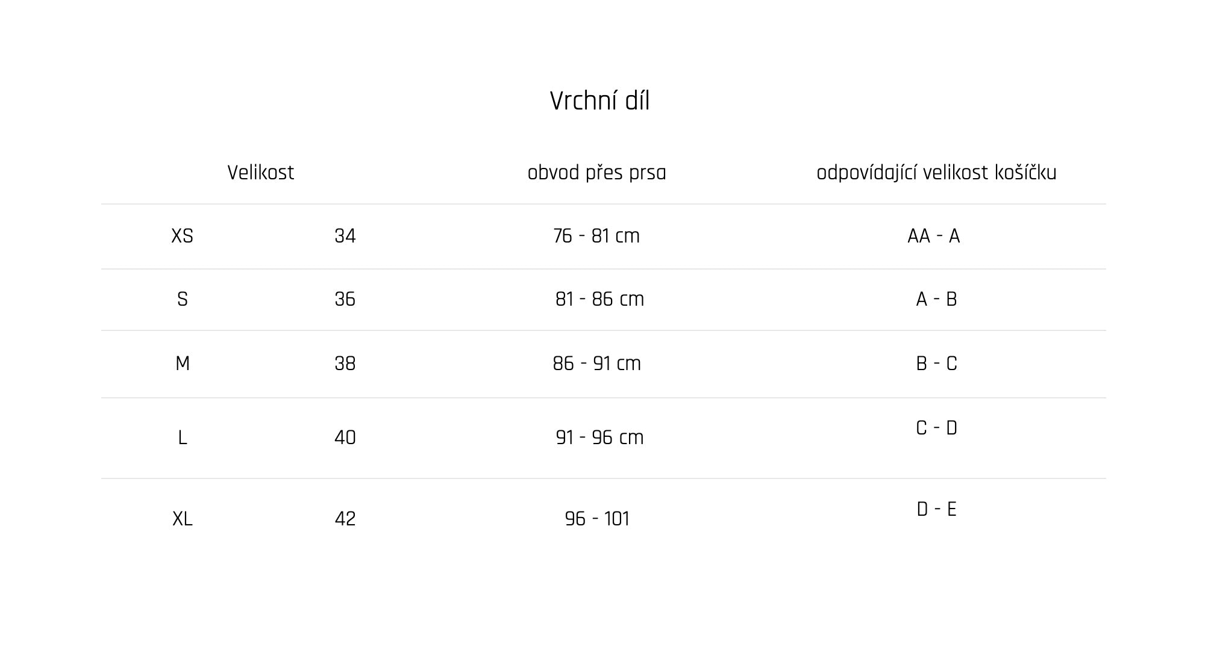Click the S size label

pyautogui.click(x=182, y=299)
